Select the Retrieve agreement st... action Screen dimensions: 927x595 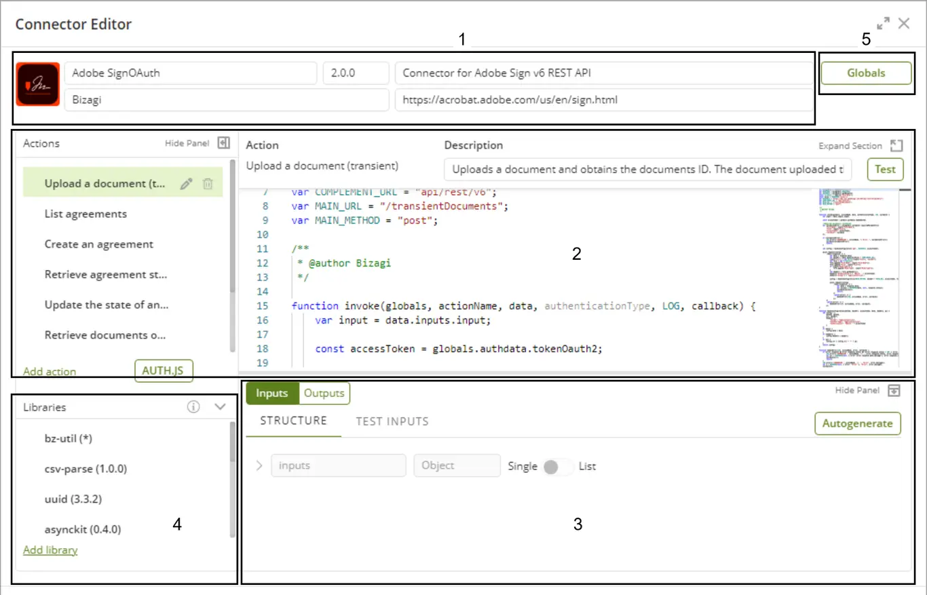pyautogui.click(x=123, y=275)
